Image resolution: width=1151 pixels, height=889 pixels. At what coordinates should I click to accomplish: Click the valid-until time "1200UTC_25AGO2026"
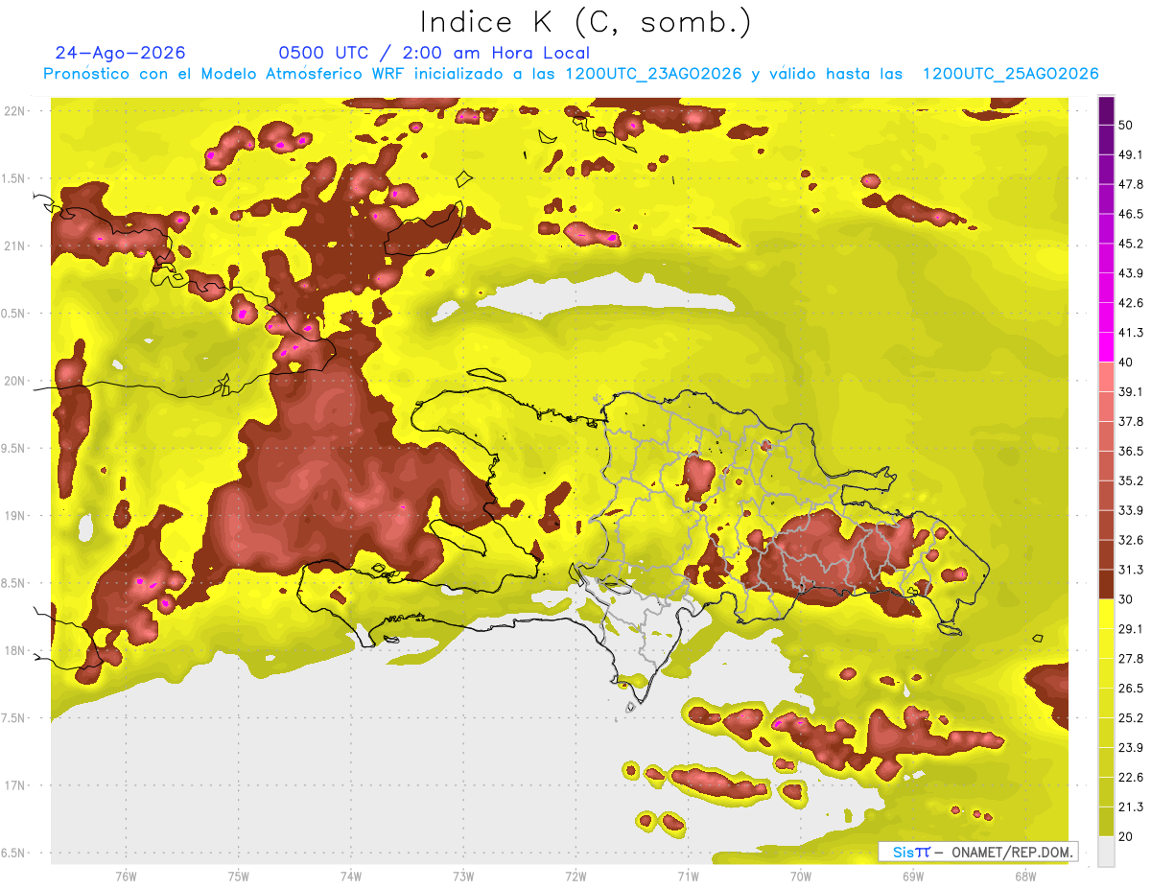click(x=1010, y=74)
